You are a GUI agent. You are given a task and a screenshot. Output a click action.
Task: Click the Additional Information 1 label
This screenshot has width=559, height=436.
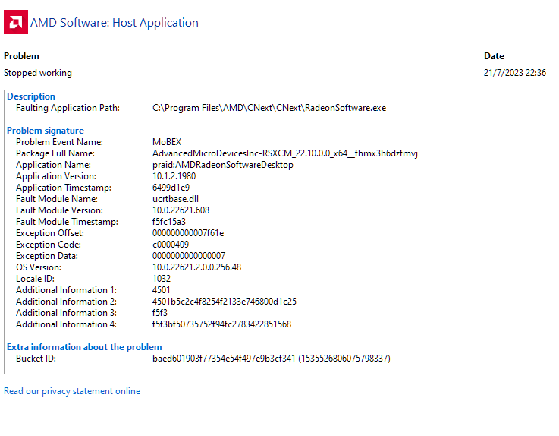tap(66, 290)
